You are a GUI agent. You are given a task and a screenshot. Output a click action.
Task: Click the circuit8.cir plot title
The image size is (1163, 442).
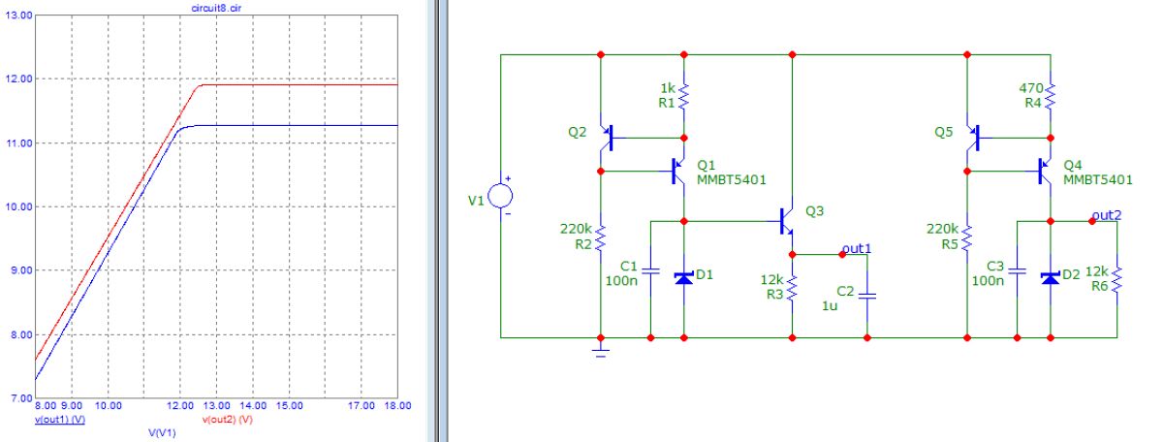coord(218,7)
